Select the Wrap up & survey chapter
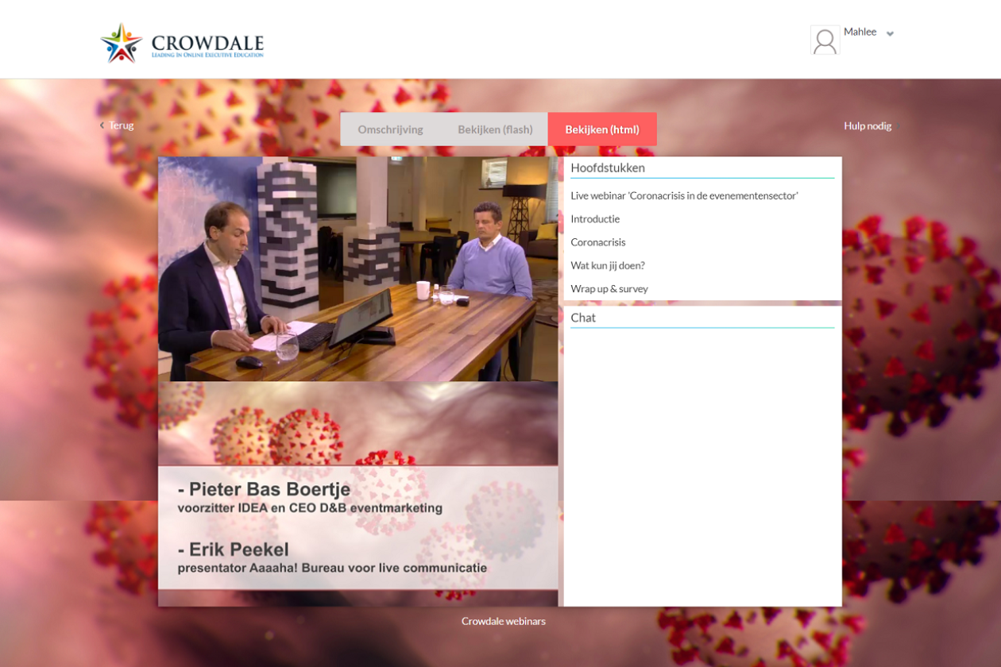The width and height of the screenshot is (1001, 667). pos(609,289)
